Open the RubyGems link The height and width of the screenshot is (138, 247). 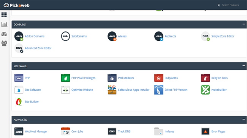tap(171, 78)
